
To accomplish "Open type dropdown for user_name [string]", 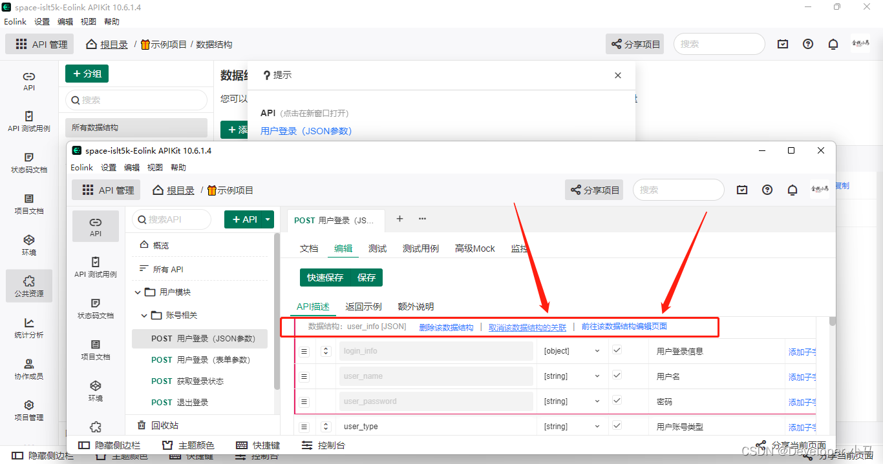I will [x=572, y=376].
